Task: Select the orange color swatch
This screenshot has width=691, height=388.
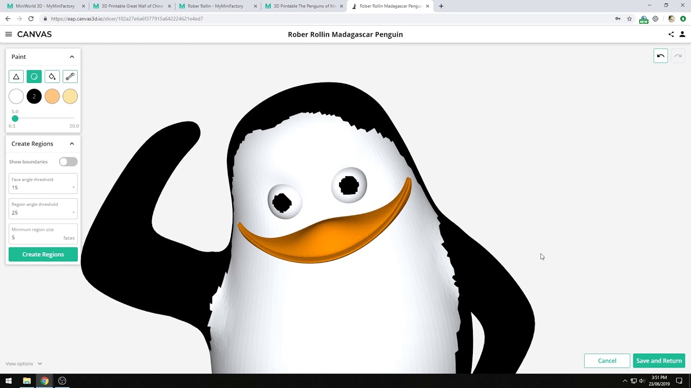Action: (x=52, y=96)
